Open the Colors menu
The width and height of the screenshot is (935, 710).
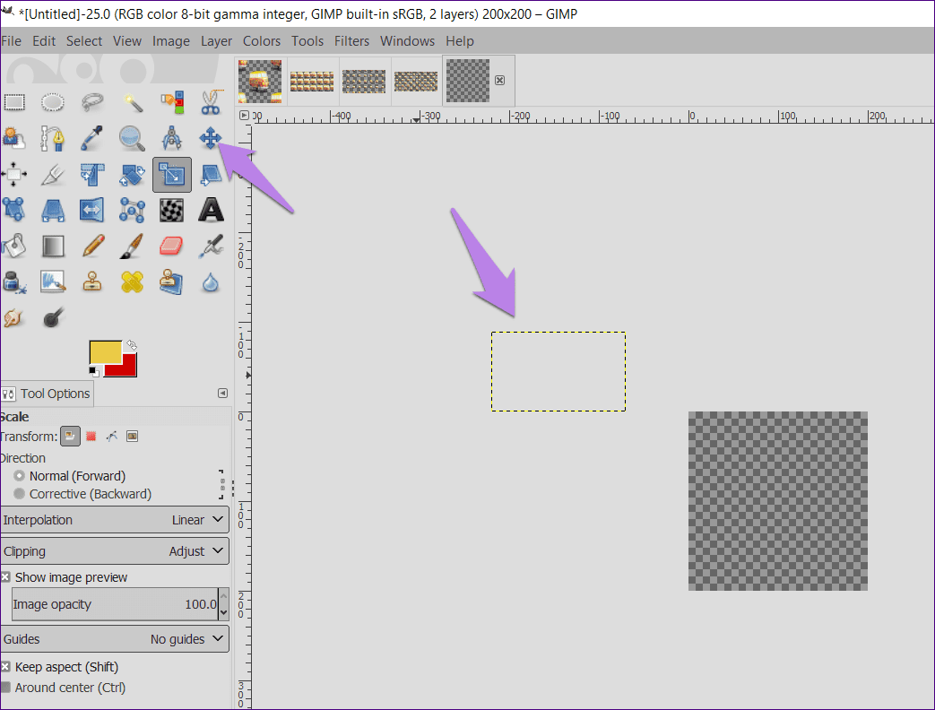coord(261,41)
